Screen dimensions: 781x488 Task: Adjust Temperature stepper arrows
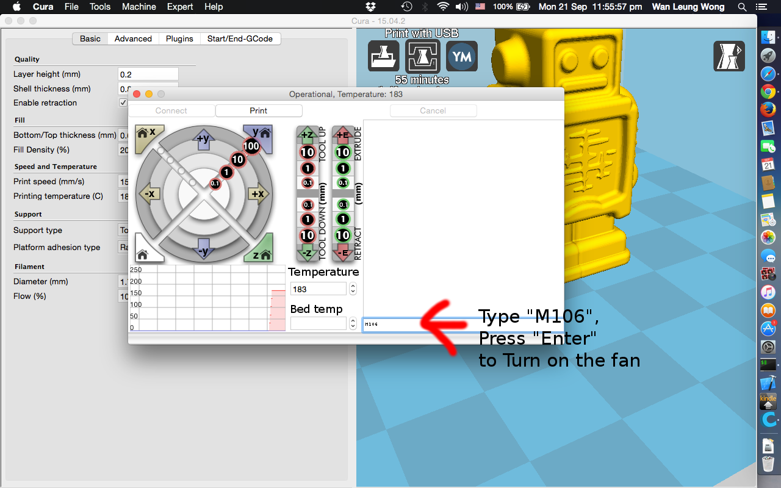pos(353,289)
